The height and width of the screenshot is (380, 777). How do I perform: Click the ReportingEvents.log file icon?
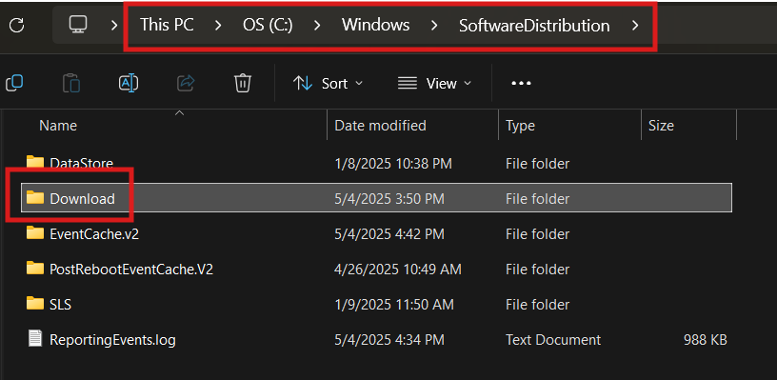(x=34, y=339)
